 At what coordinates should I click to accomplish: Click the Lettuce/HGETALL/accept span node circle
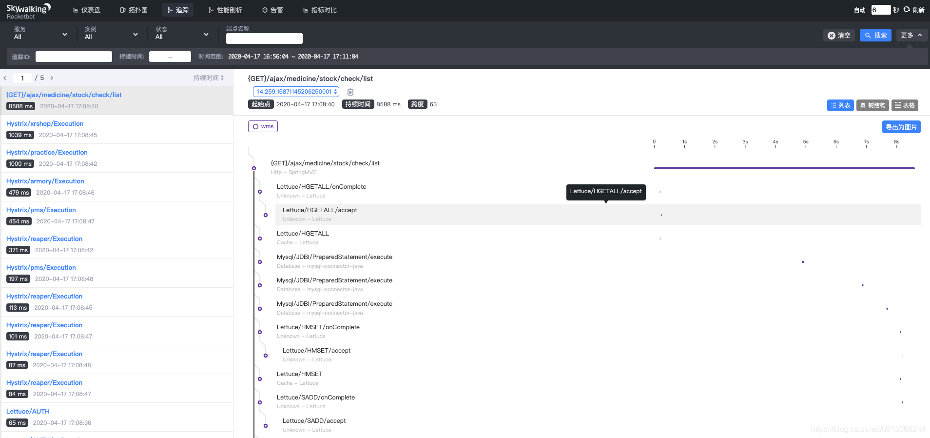coord(266,215)
